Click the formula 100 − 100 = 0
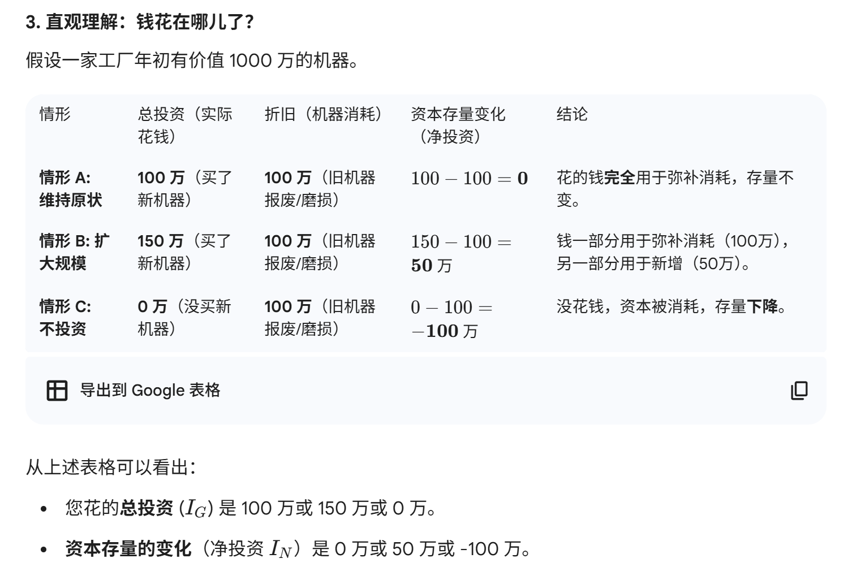This screenshot has height=580, width=848. point(469,179)
